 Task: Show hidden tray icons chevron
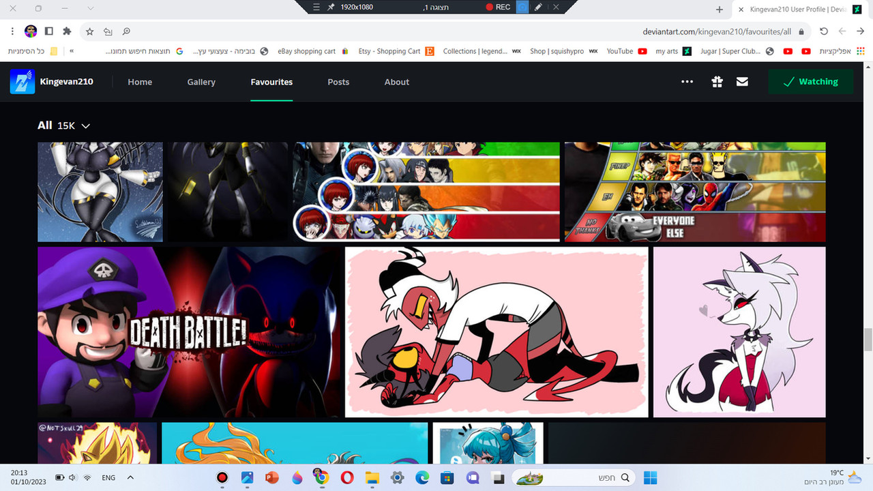tap(130, 477)
